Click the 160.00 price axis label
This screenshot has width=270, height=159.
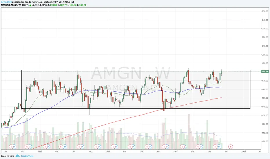265,89
